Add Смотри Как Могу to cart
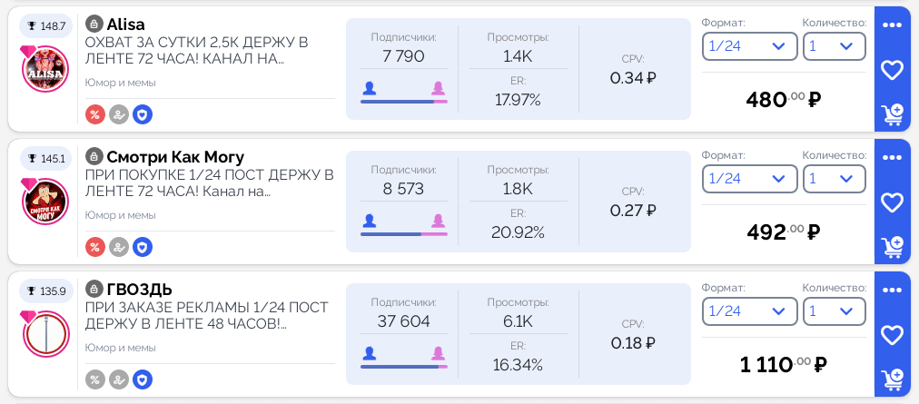 892,246
